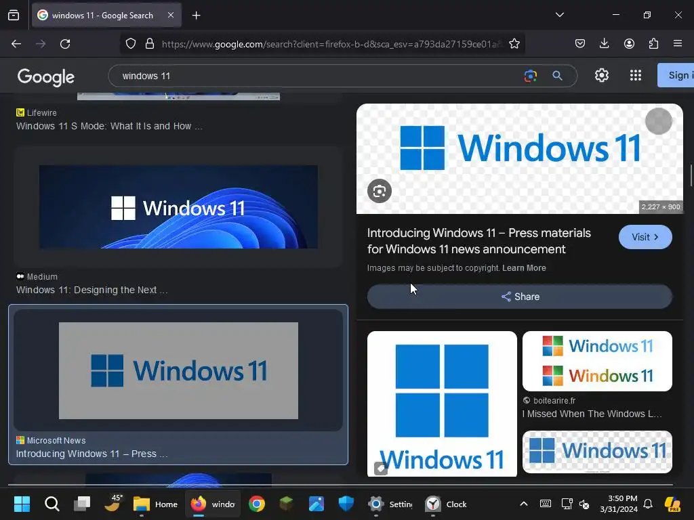Open Windows Security shield on taskbar
Viewport: 694px width, 520px height.
coord(346,504)
